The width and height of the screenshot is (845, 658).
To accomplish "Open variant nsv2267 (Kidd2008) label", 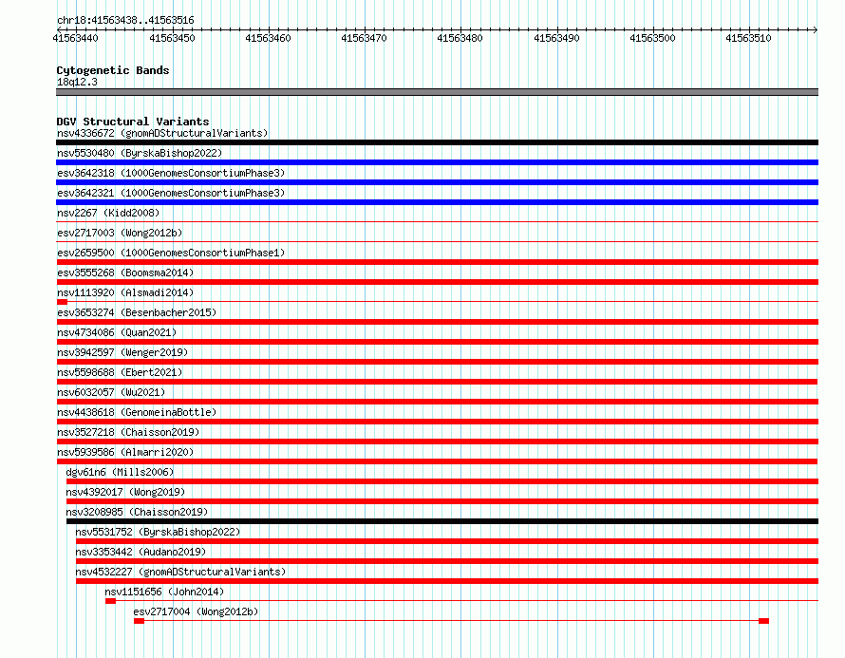I will tap(108, 213).
